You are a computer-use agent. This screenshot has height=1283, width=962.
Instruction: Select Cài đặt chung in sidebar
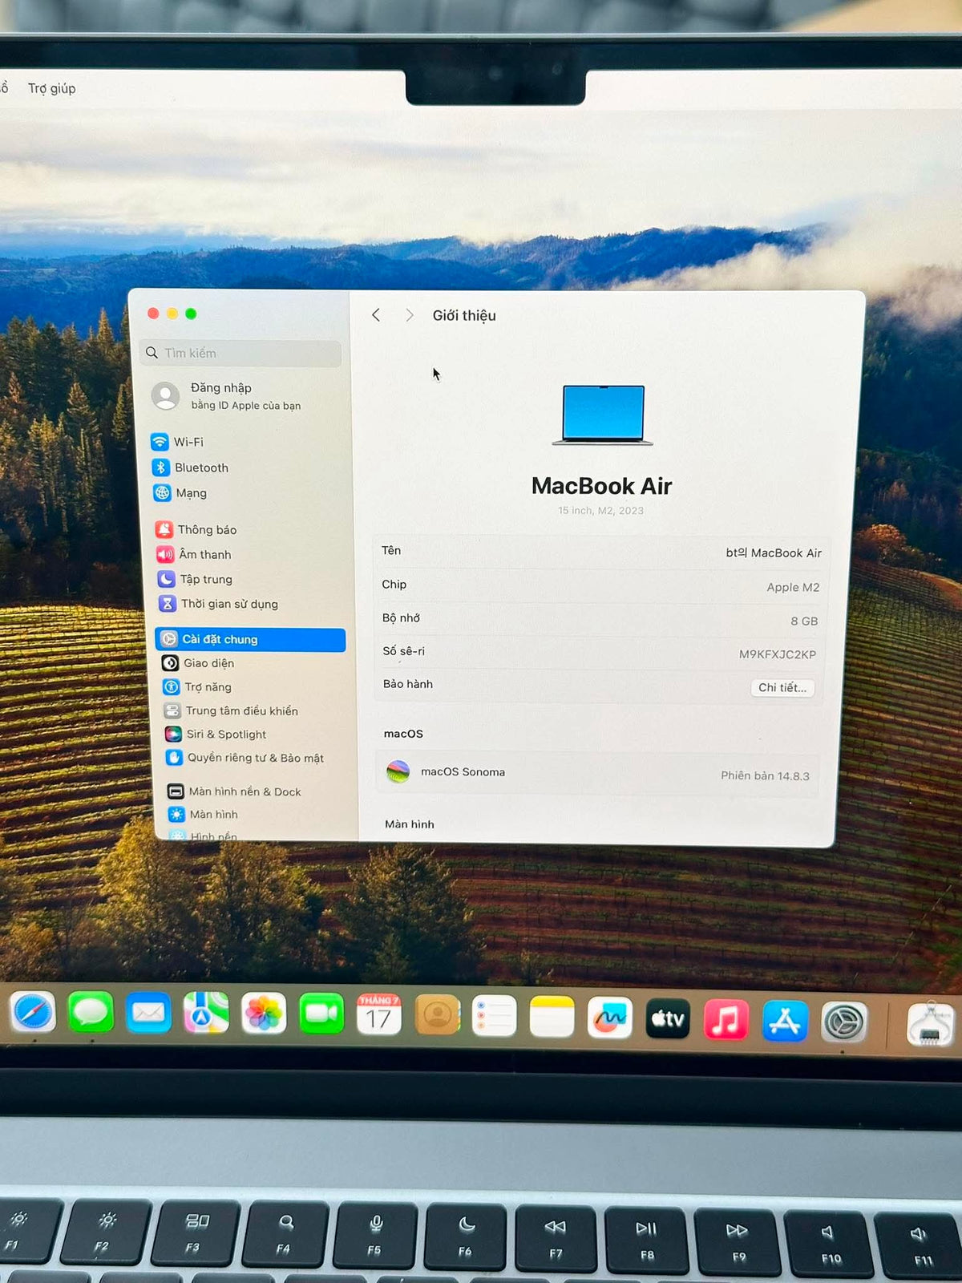[250, 639]
